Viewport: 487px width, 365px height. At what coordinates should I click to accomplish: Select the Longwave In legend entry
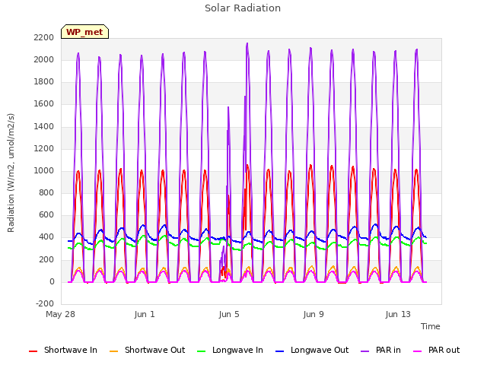pyautogui.click(x=230, y=350)
